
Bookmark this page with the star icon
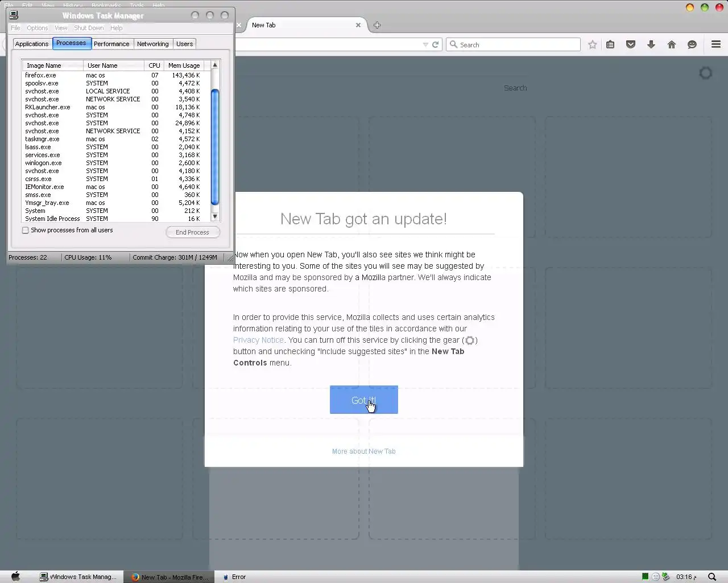pos(592,44)
